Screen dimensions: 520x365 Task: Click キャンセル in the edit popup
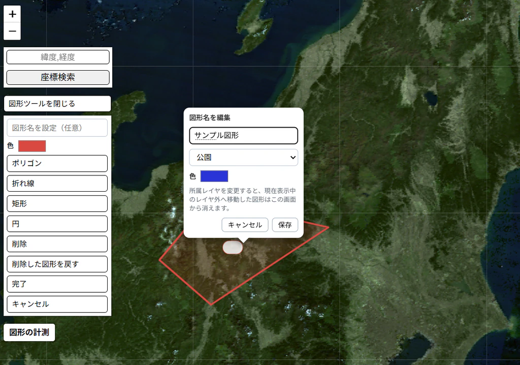point(245,225)
